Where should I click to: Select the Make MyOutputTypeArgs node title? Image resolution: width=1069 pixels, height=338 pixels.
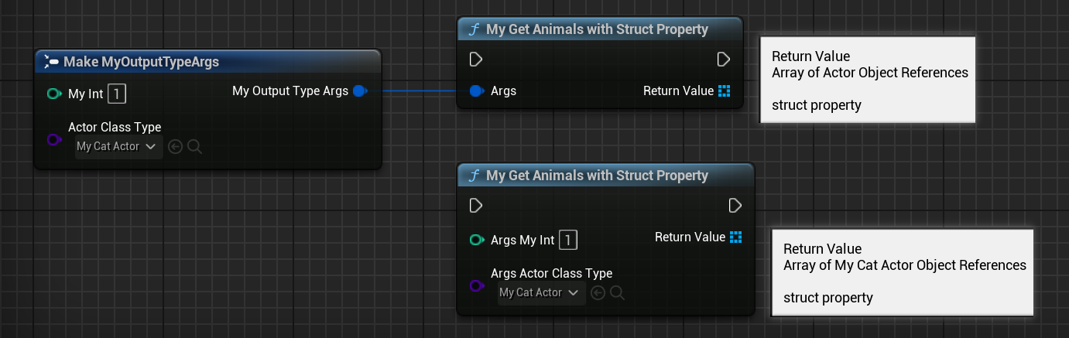coord(141,61)
